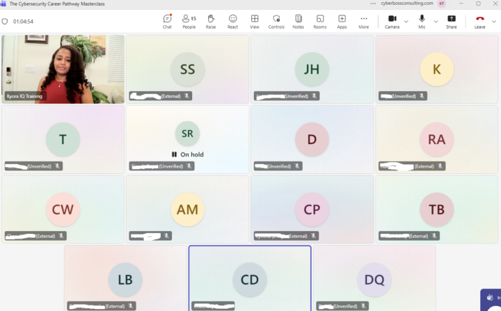Open meeting Controls

(276, 22)
